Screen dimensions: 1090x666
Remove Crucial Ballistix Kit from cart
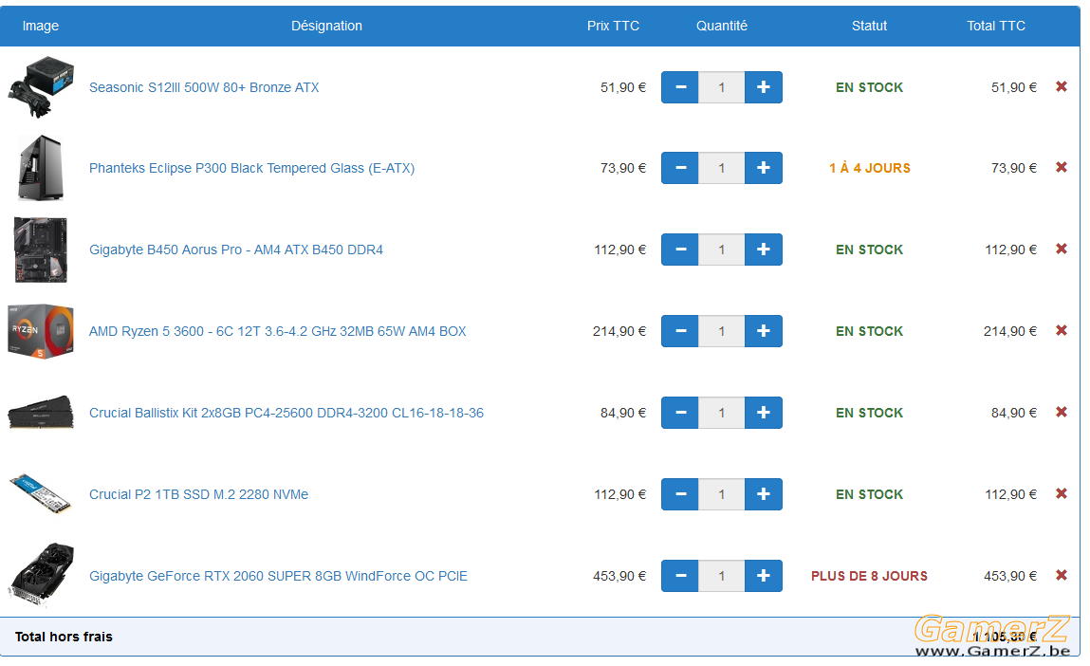[x=1061, y=413]
